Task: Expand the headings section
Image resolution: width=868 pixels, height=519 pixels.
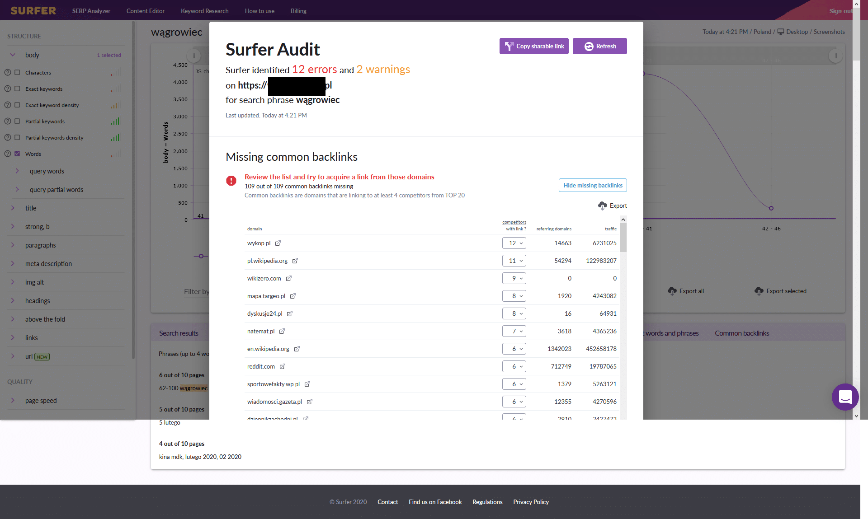Action: point(13,300)
